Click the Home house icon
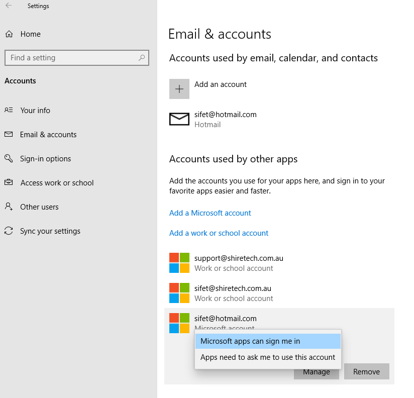Screen dimensions: 414x398 pos(9,34)
